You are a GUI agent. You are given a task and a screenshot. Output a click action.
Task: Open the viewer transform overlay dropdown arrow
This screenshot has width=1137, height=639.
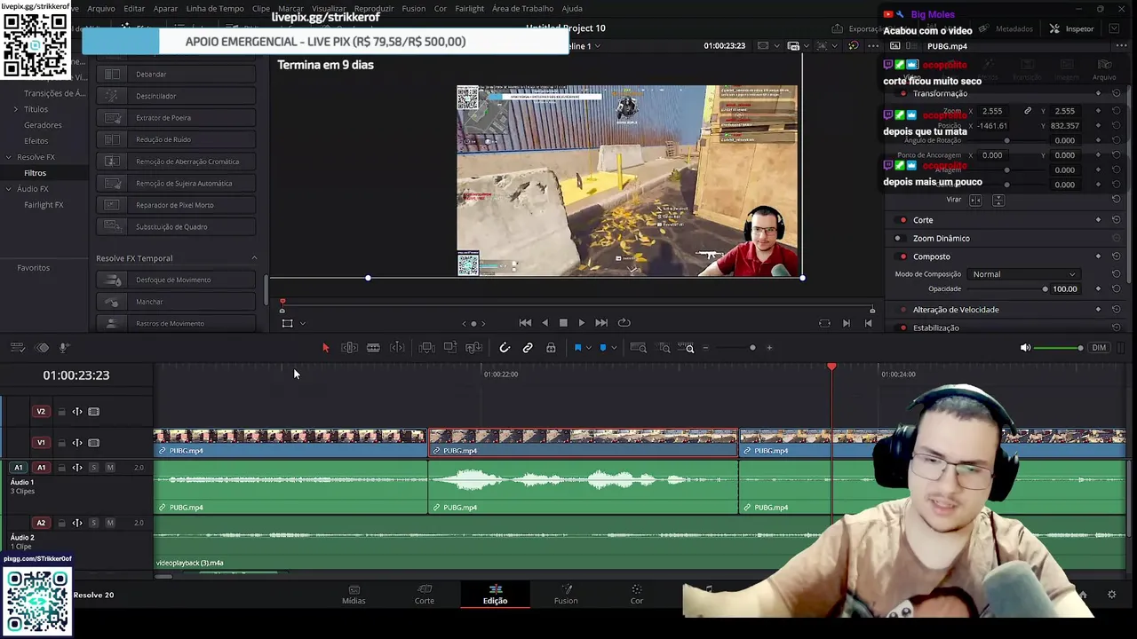303,324
